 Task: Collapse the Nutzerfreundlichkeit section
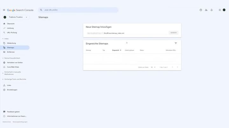click(x=11, y=58)
